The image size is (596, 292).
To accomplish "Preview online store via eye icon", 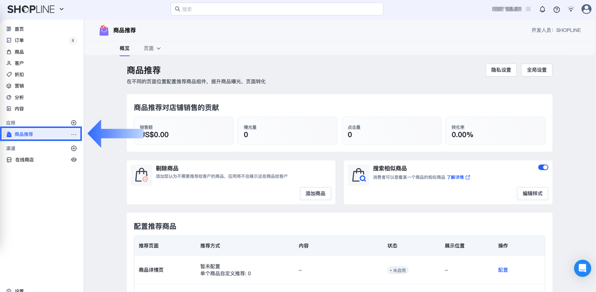I will pos(74,160).
